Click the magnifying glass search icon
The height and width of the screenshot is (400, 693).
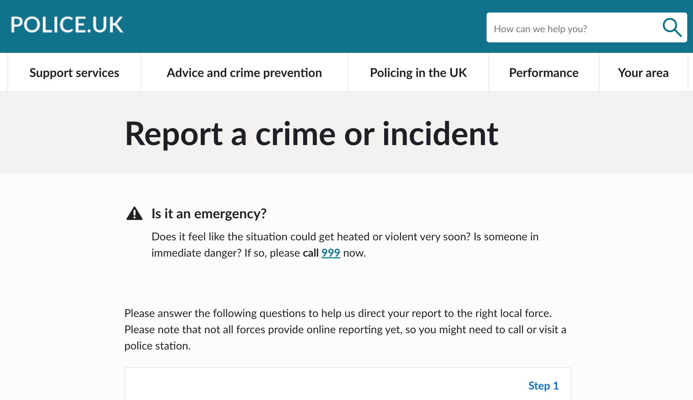[672, 27]
